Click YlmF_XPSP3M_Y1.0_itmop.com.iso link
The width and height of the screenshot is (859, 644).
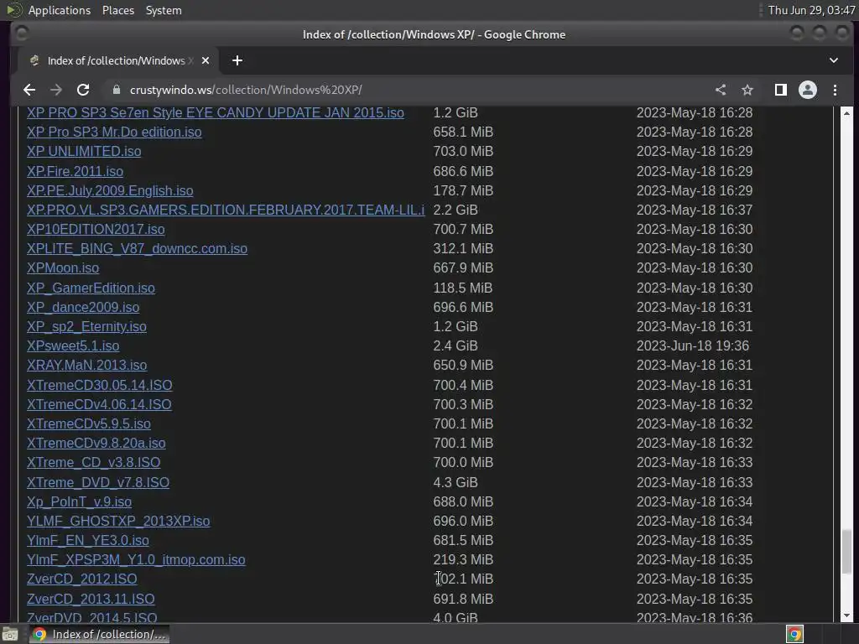[136, 559]
